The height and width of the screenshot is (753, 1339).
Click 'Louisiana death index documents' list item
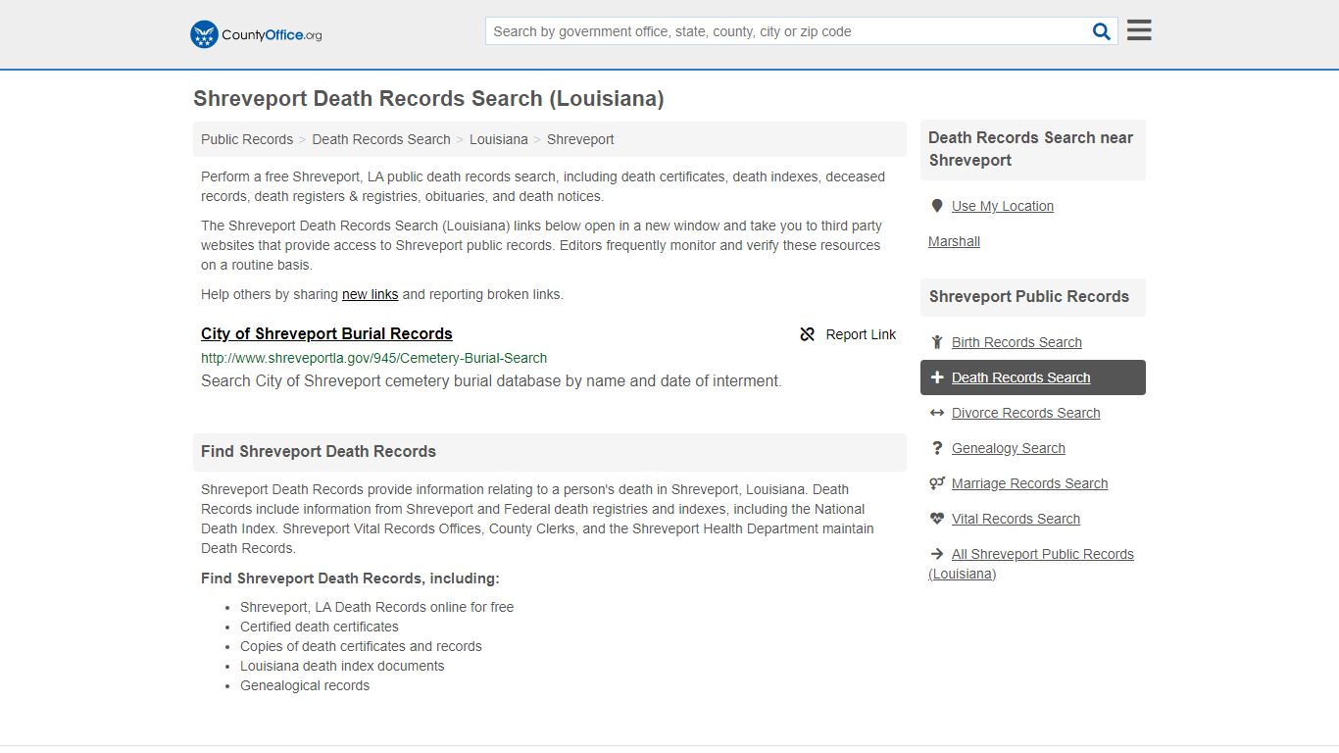342,666
